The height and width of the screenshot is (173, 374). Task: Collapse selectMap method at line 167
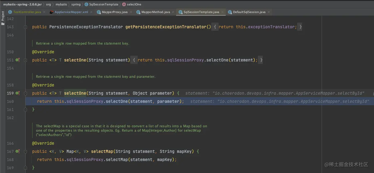[x=25, y=152]
